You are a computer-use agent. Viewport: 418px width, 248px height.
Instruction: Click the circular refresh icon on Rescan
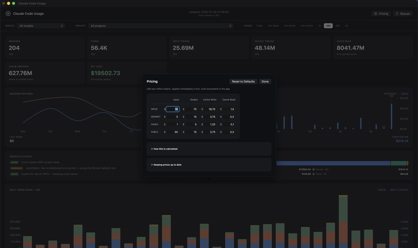coord(397,14)
